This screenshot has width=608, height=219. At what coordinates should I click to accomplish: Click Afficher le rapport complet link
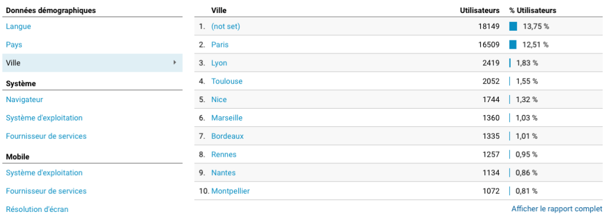pyautogui.click(x=557, y=209)
